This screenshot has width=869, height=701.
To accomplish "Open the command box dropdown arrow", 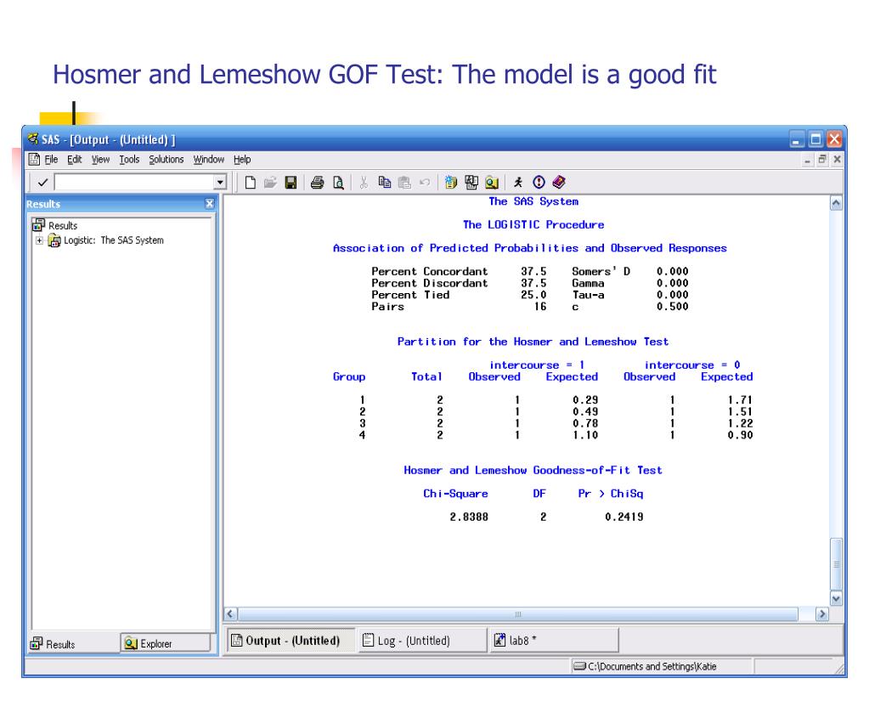I will point(220,183).
